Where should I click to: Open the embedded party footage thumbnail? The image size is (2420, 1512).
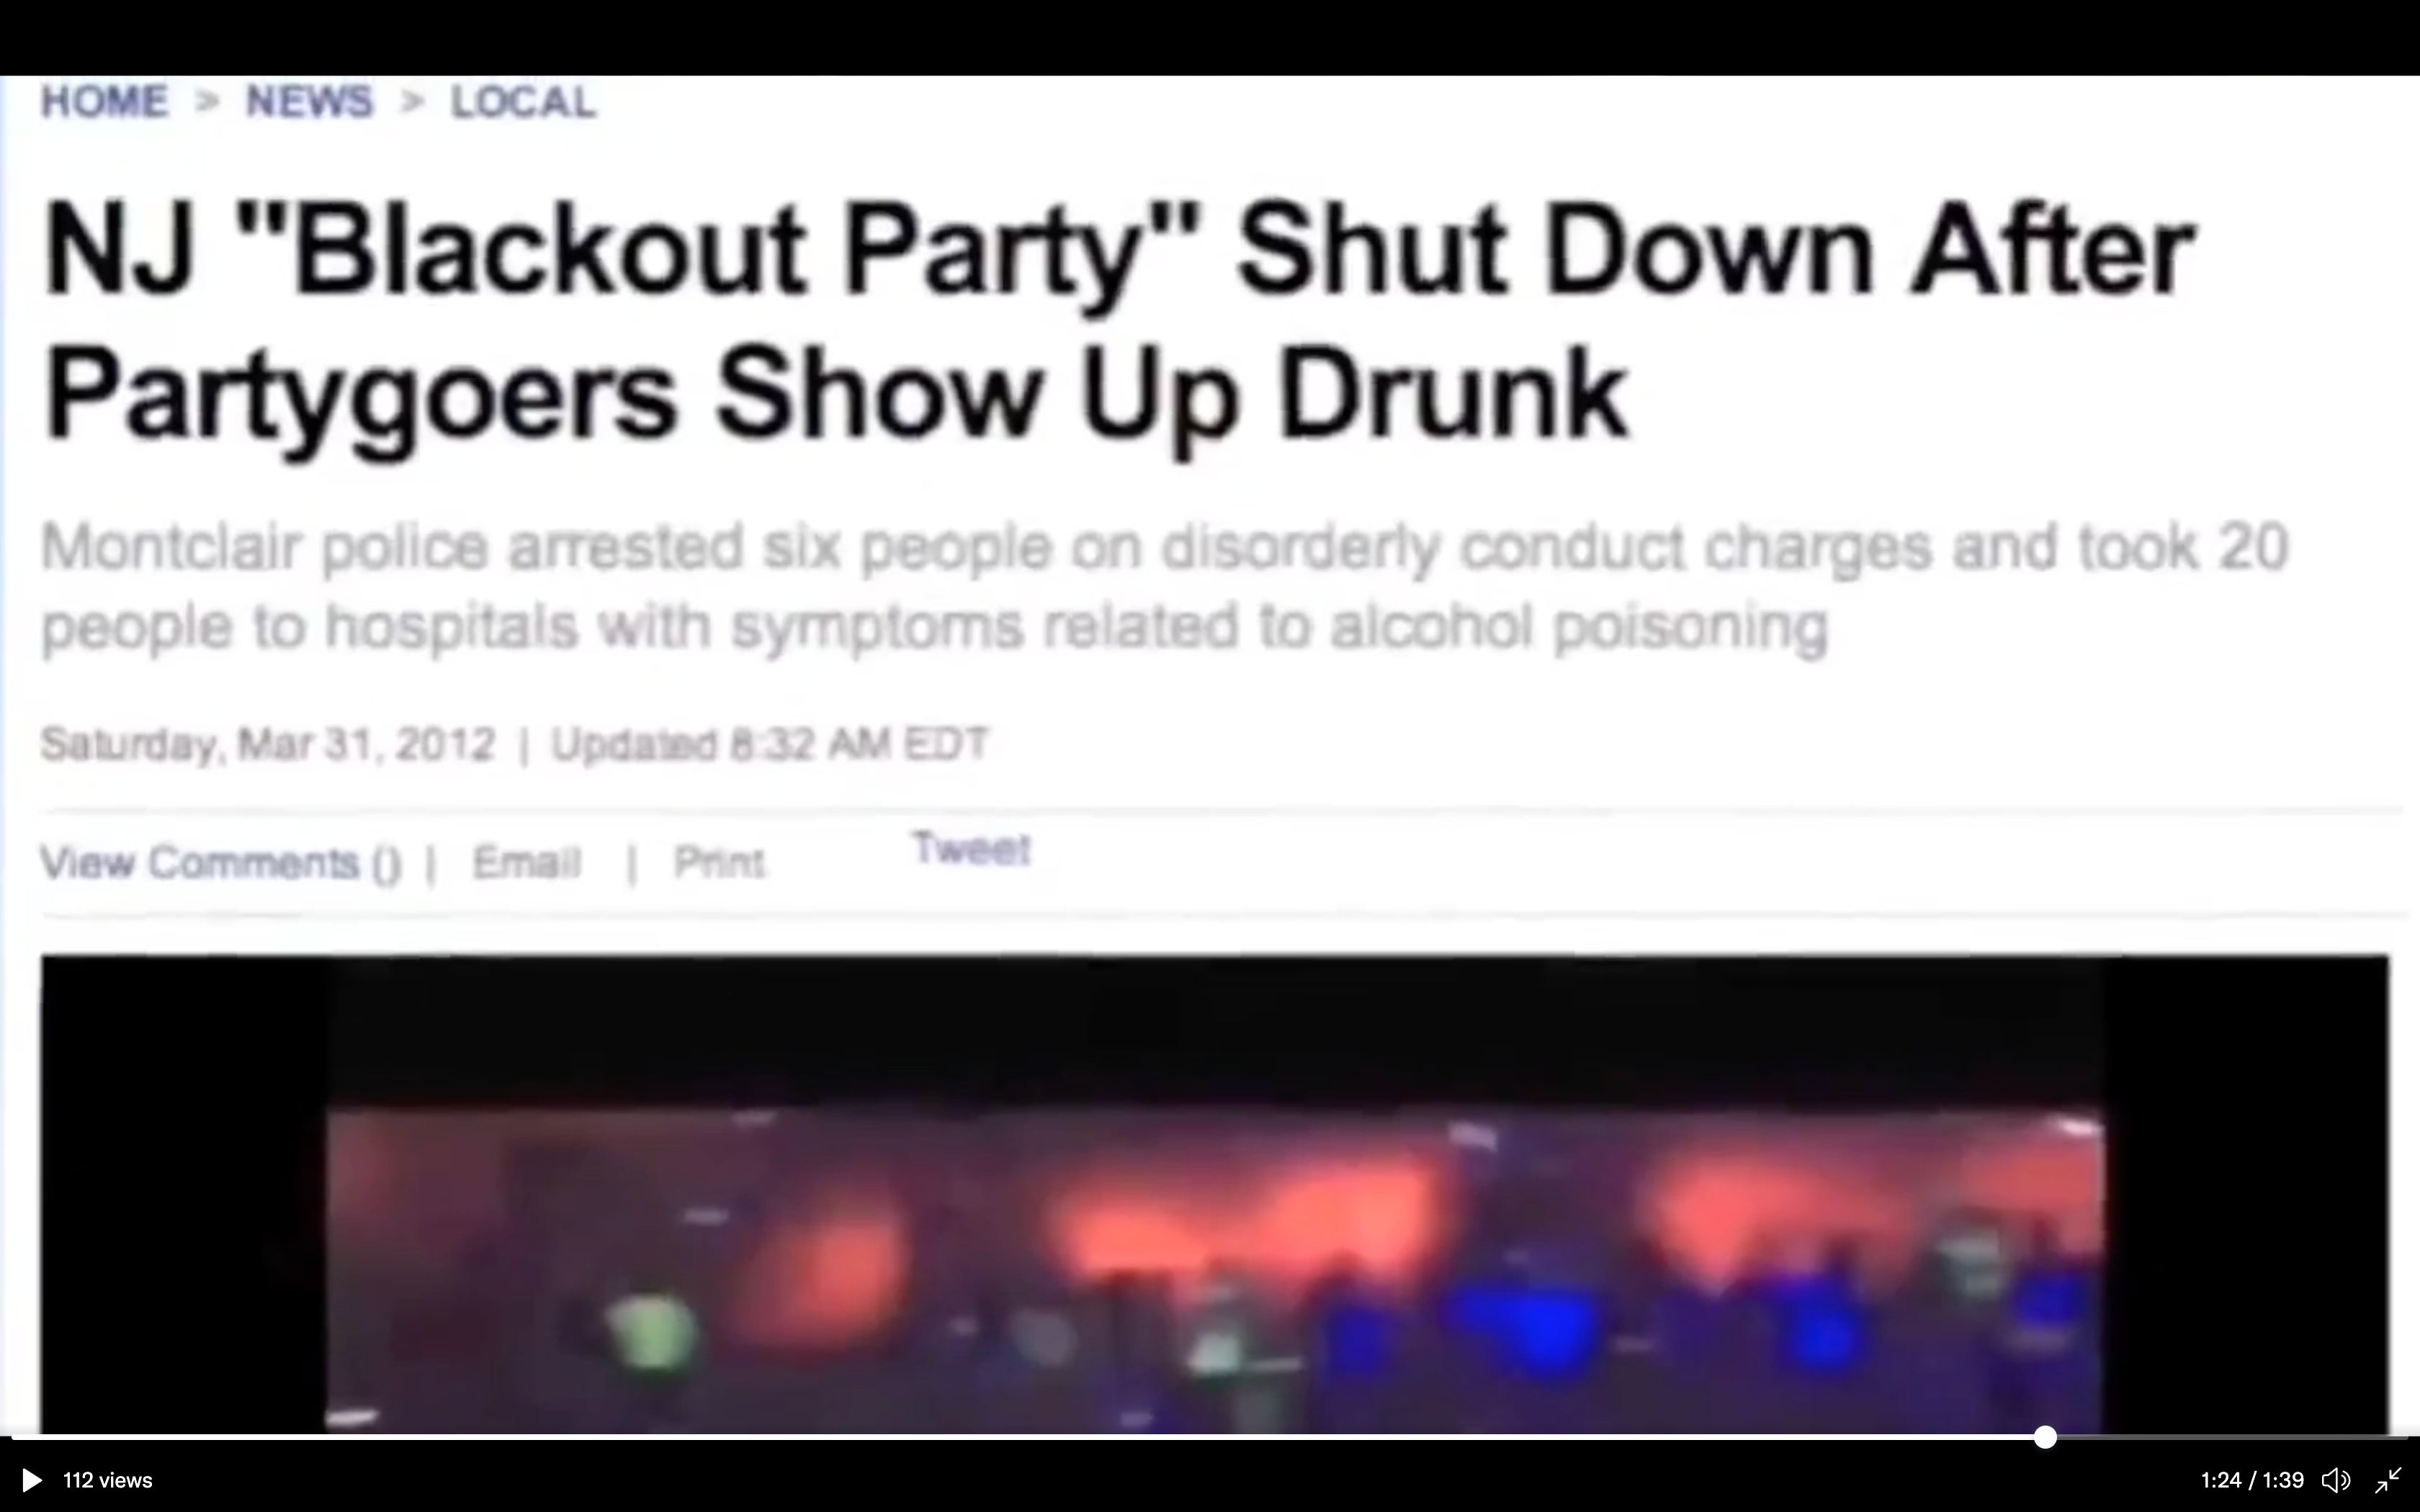click(1215, 1194)
